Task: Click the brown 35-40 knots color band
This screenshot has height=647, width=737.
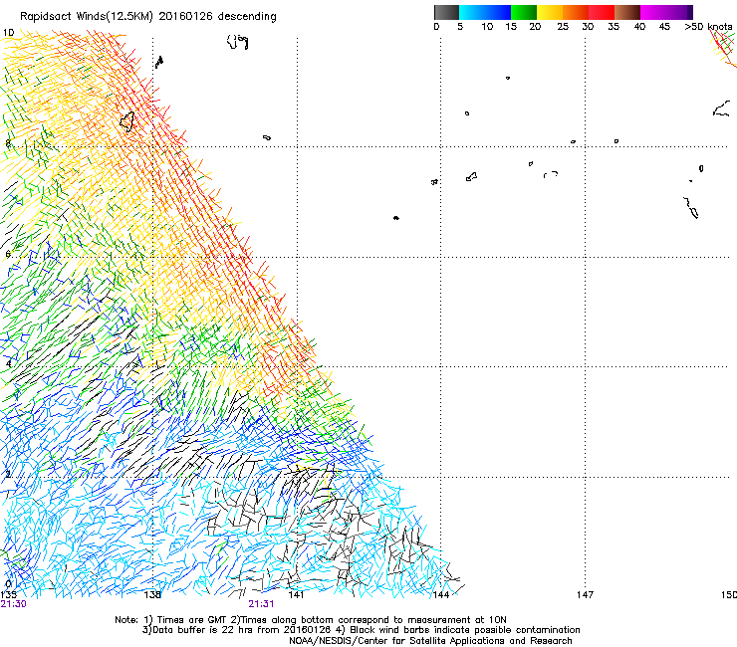Action: coord(627,12)
